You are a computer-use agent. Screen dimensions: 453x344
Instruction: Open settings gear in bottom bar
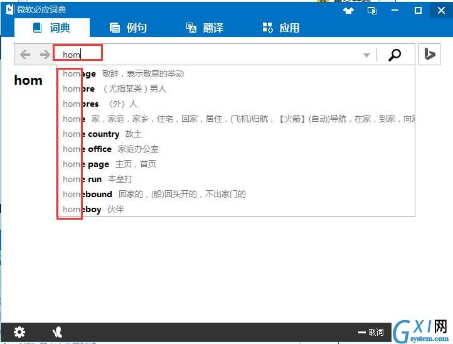point(19,332)
